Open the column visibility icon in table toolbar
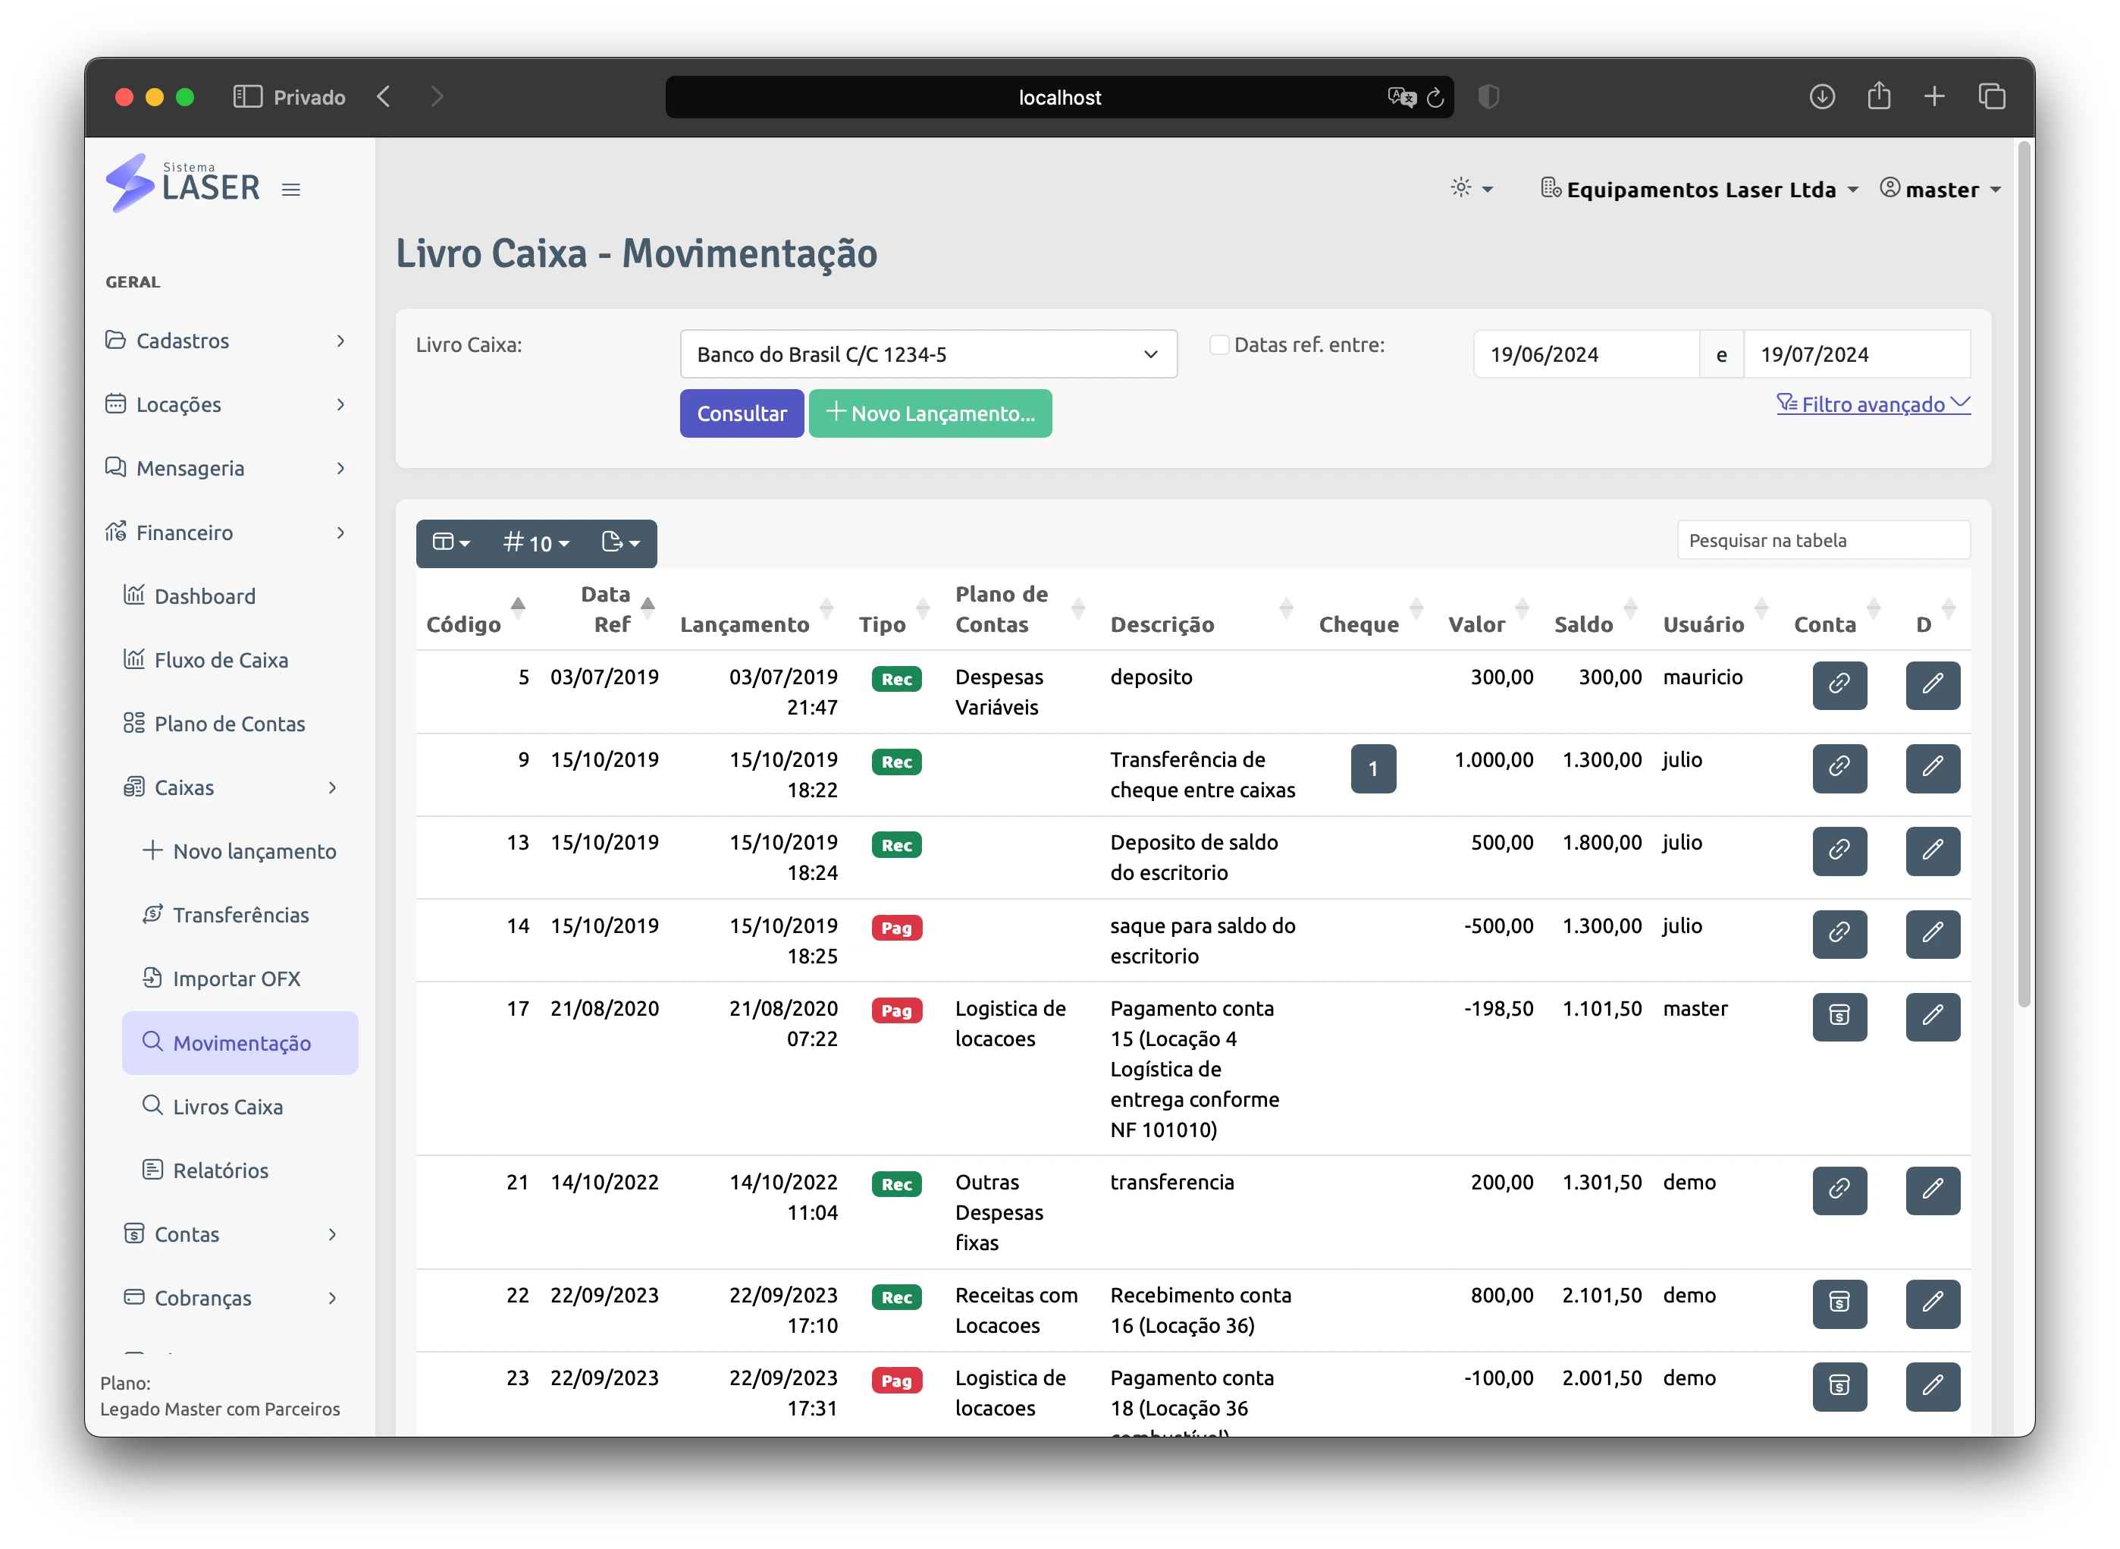2120x1549 pixels. click(451, 543)
